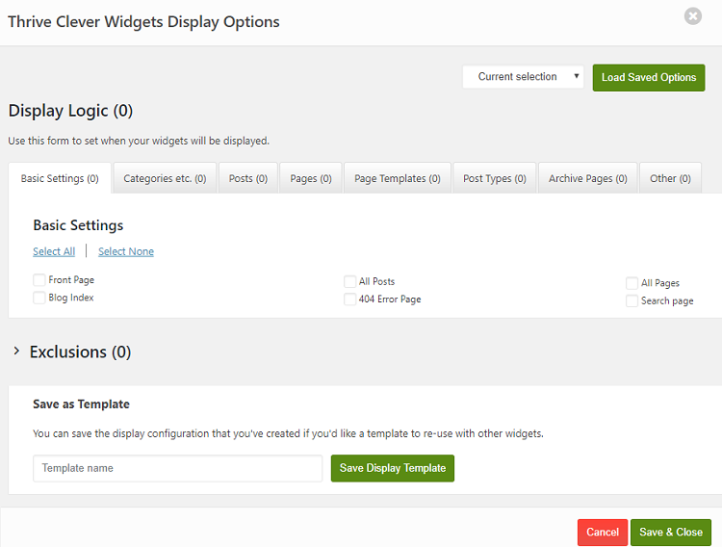Image resolution: width=722 pixels, height=547 pixels.
Task: Check the Blog Index option
Action: pos(39,298)
